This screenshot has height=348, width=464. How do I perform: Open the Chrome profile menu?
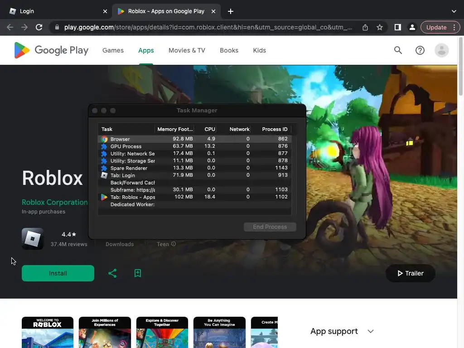pos(412,27)
